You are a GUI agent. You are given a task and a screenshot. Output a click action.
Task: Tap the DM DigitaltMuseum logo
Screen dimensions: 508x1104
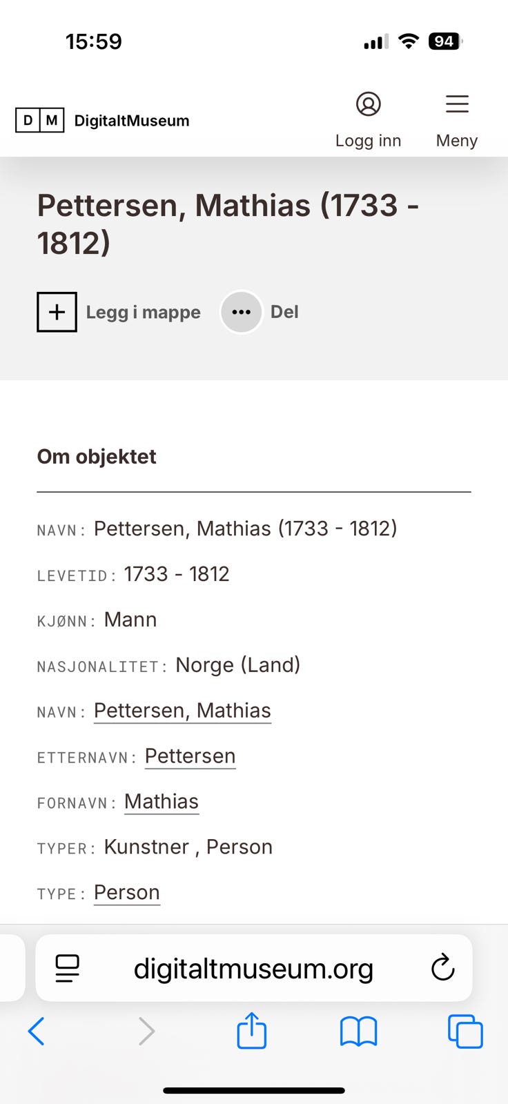click(x=102, y=121)
